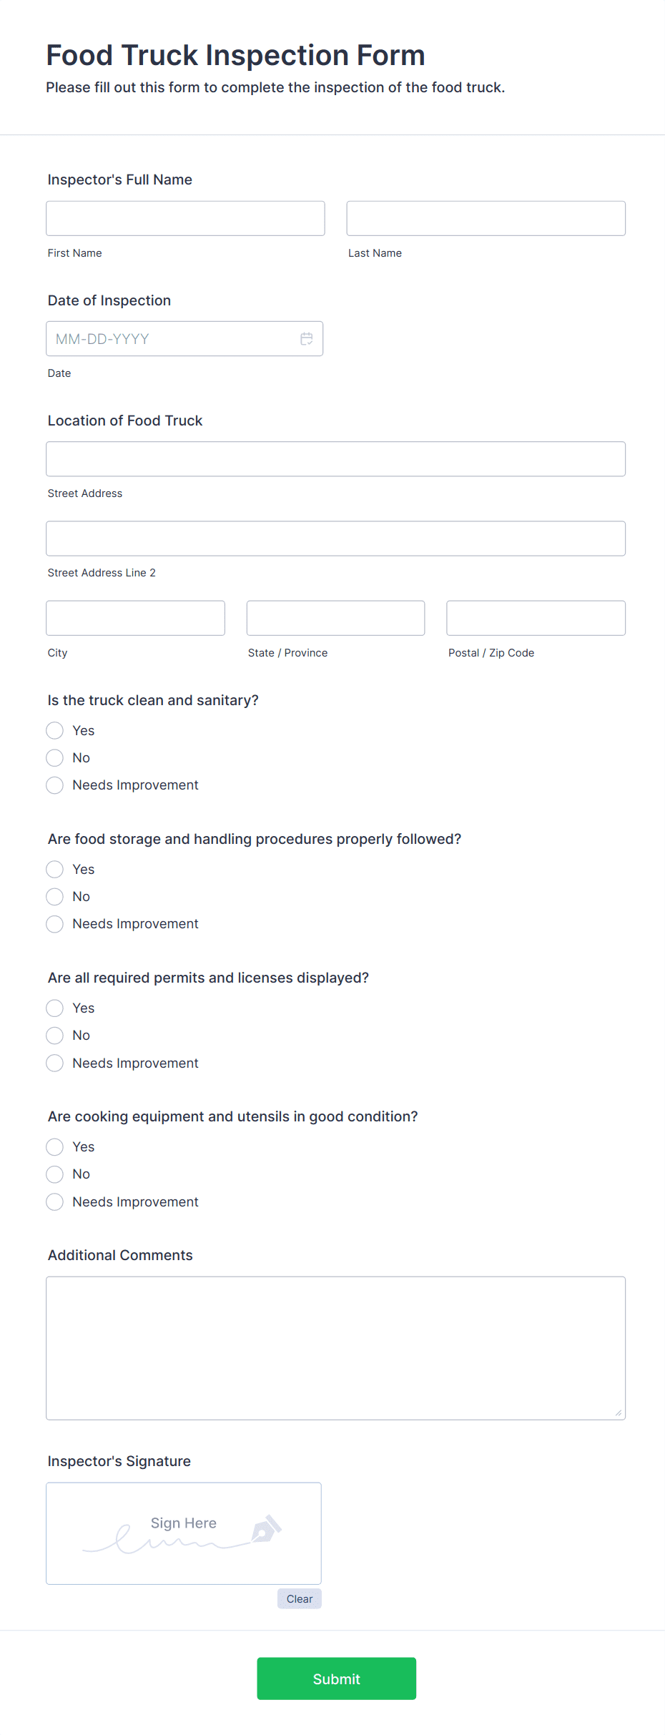
Task: Choose Needs Improvement for permits and licenses
Action: click(55, 1063)
